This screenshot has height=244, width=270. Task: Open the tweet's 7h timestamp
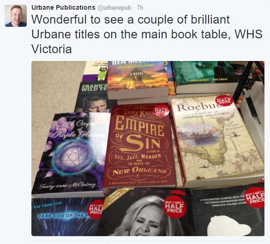tap(140, 8)
